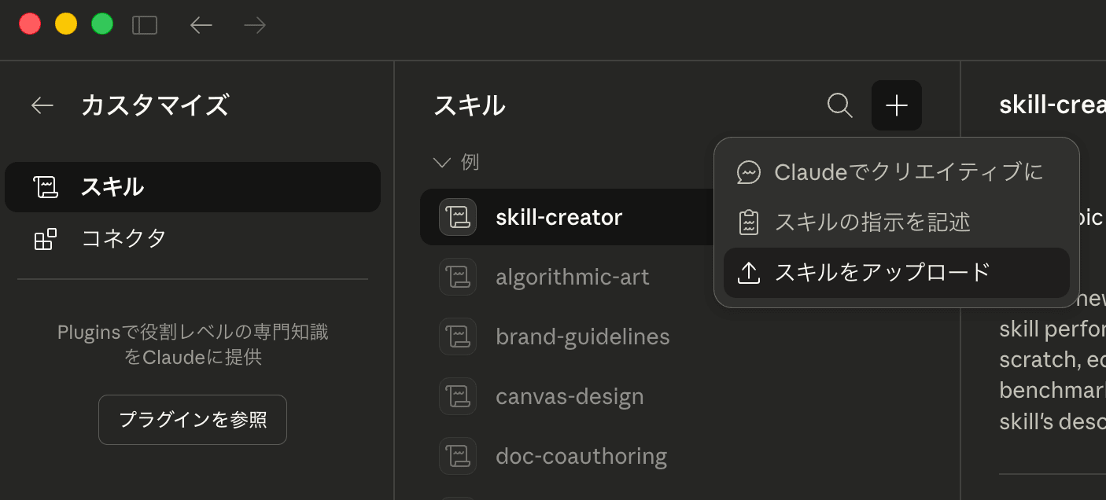Select the doc-coauthoring skill
The width and height of the screenshot is (1106, 500).
581,456
